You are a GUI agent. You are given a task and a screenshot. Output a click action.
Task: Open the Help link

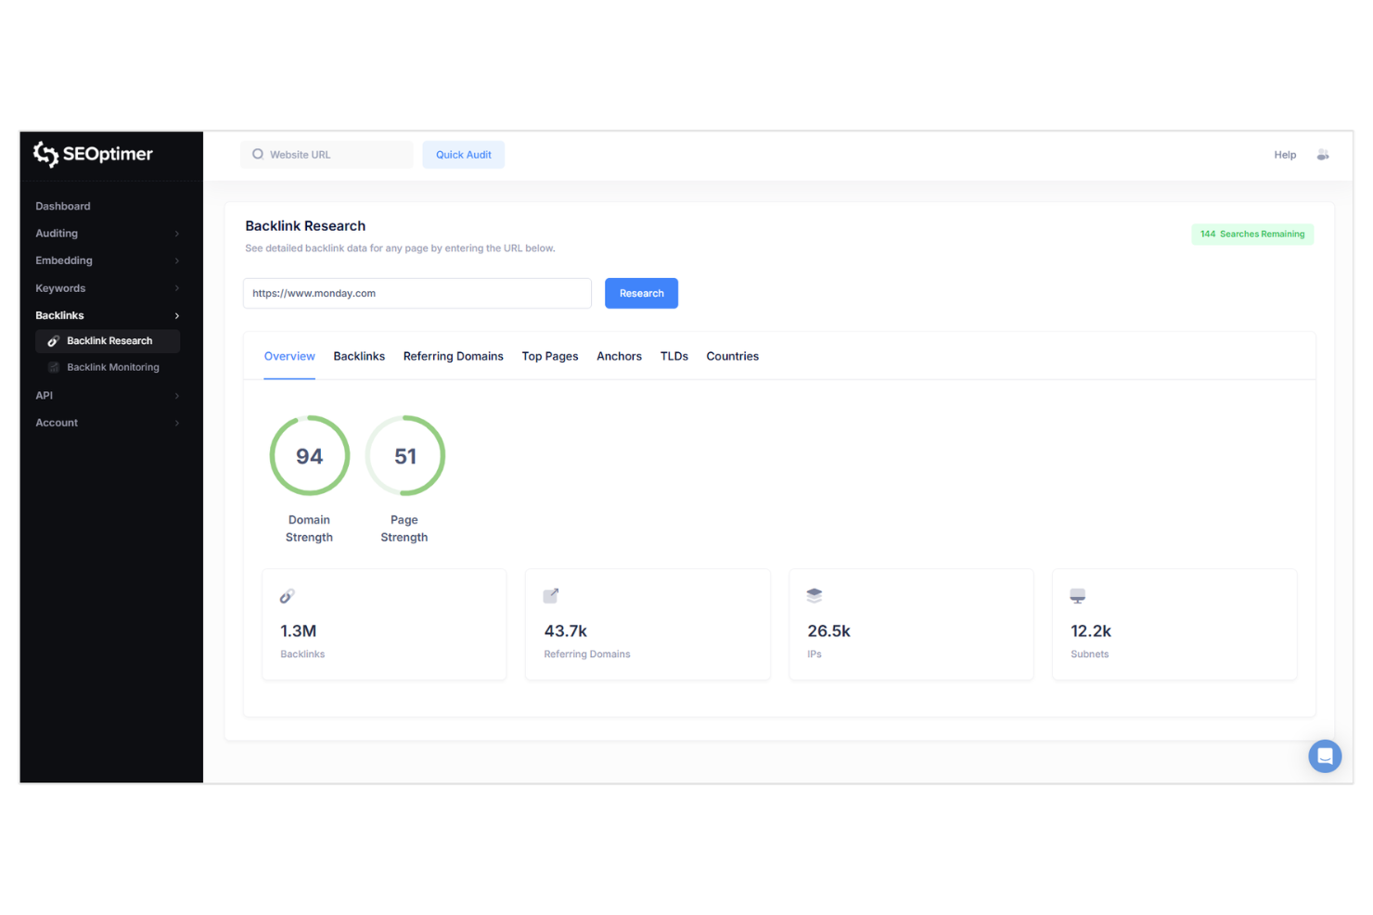pos(1285,154)
